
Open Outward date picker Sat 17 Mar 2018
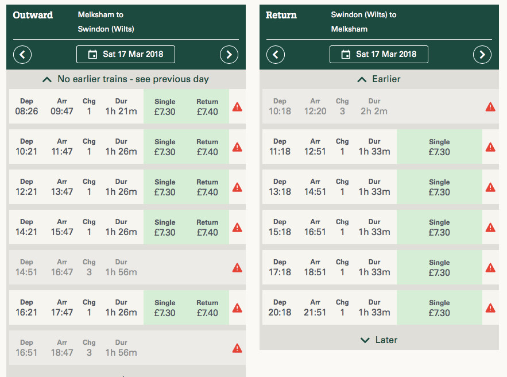point(126,55)
